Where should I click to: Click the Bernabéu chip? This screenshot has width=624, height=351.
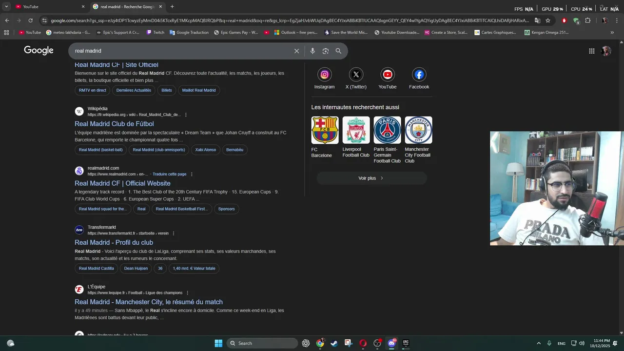click(x=234, y=150)
